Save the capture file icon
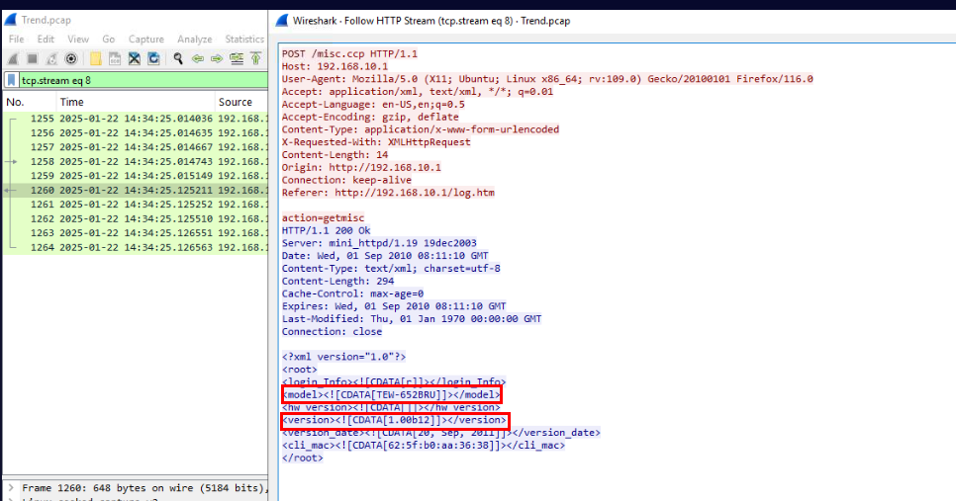The height and width of the screenshot is (501, 956). 115,59
